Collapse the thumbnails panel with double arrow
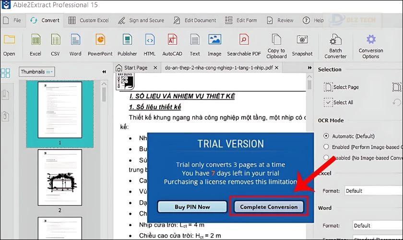The width and height of the screenshot is (403, 240). point(104,72)
